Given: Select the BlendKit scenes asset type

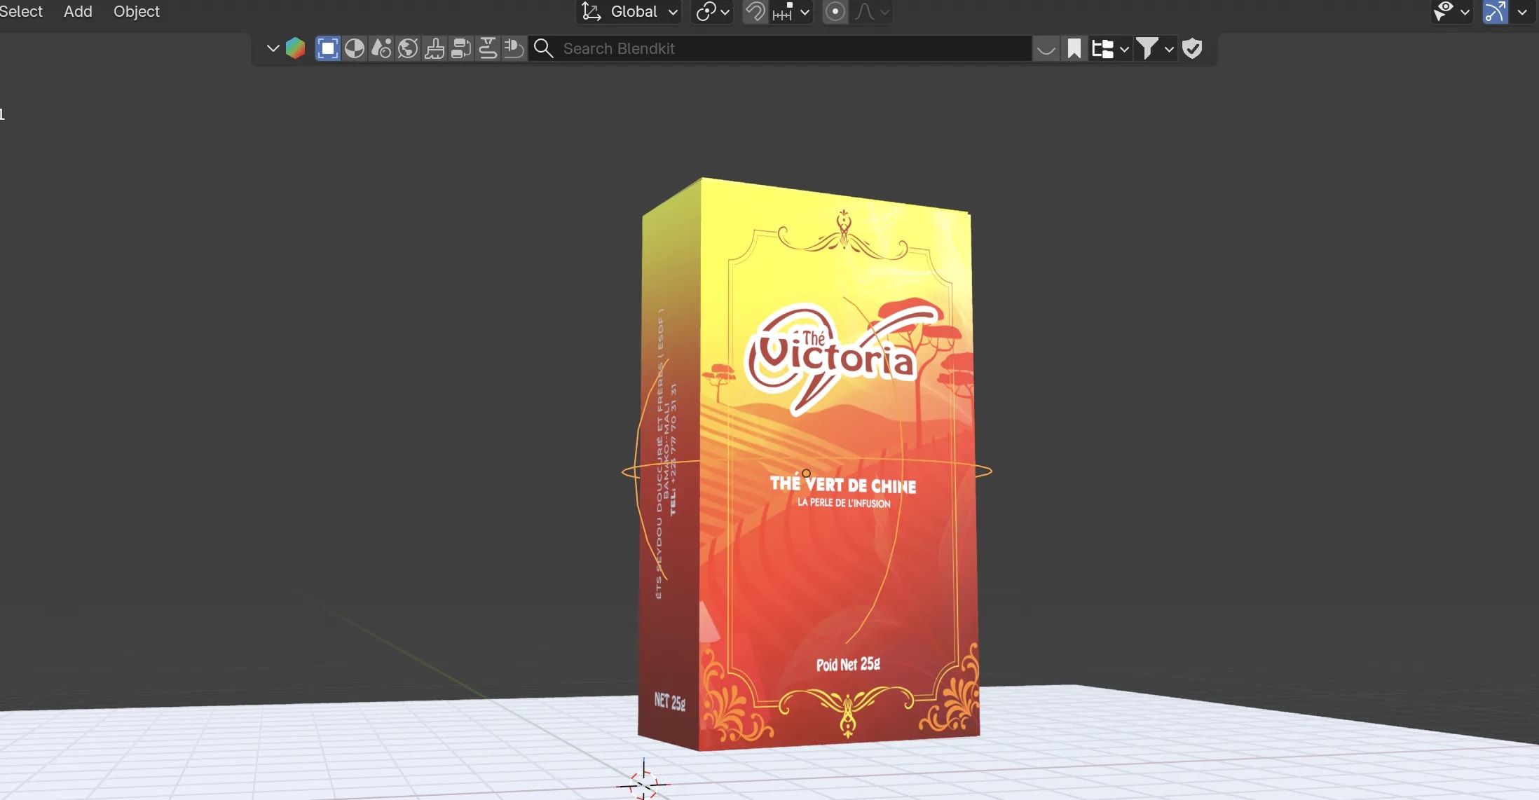Looking at the screenshot, I should 381,48.
